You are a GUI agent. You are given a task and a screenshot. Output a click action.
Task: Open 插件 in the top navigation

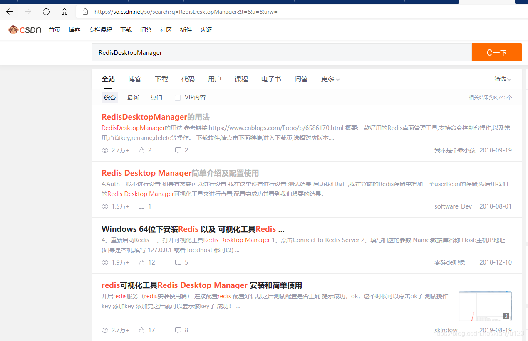coord(186,30)
